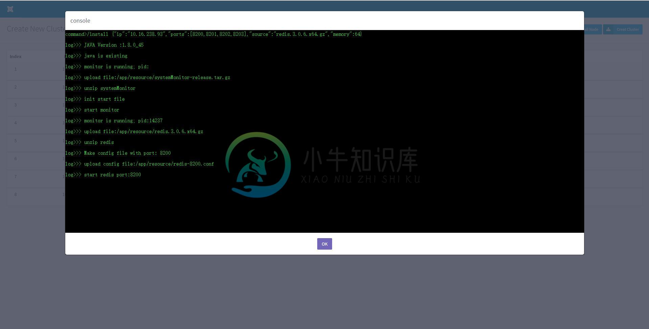This screenshot has height=329, width=649.
Task: Click the 'unzip redis' log line
Action: pos(90,142)
